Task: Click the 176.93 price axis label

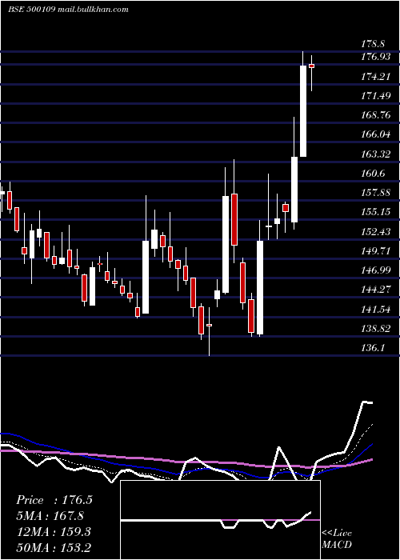Action: pyautogui.click(x=376, y=57)
